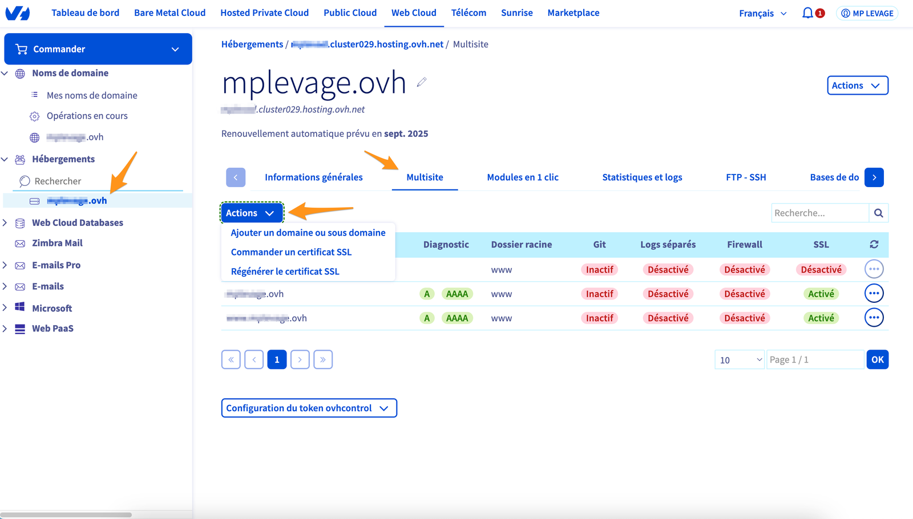Open the MP LEVAGE account button

[x=867, y=13]
